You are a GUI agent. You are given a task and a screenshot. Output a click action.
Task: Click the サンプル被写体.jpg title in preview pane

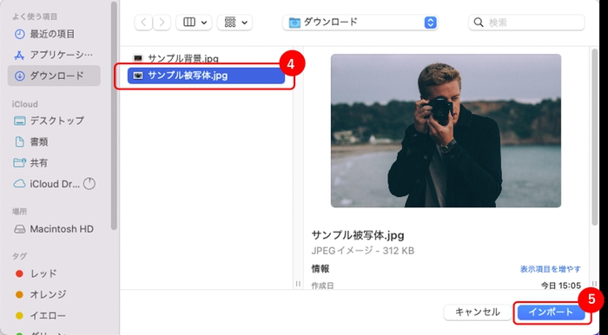[x=358, y=235]
